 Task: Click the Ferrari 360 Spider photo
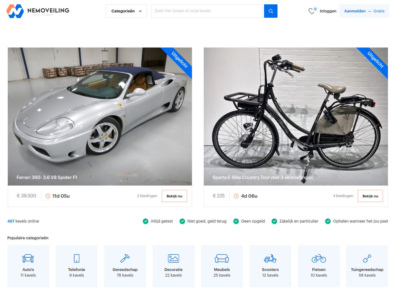(100, 116)
